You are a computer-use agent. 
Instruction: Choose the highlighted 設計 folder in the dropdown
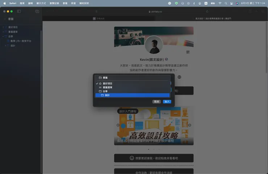(133, 95)
